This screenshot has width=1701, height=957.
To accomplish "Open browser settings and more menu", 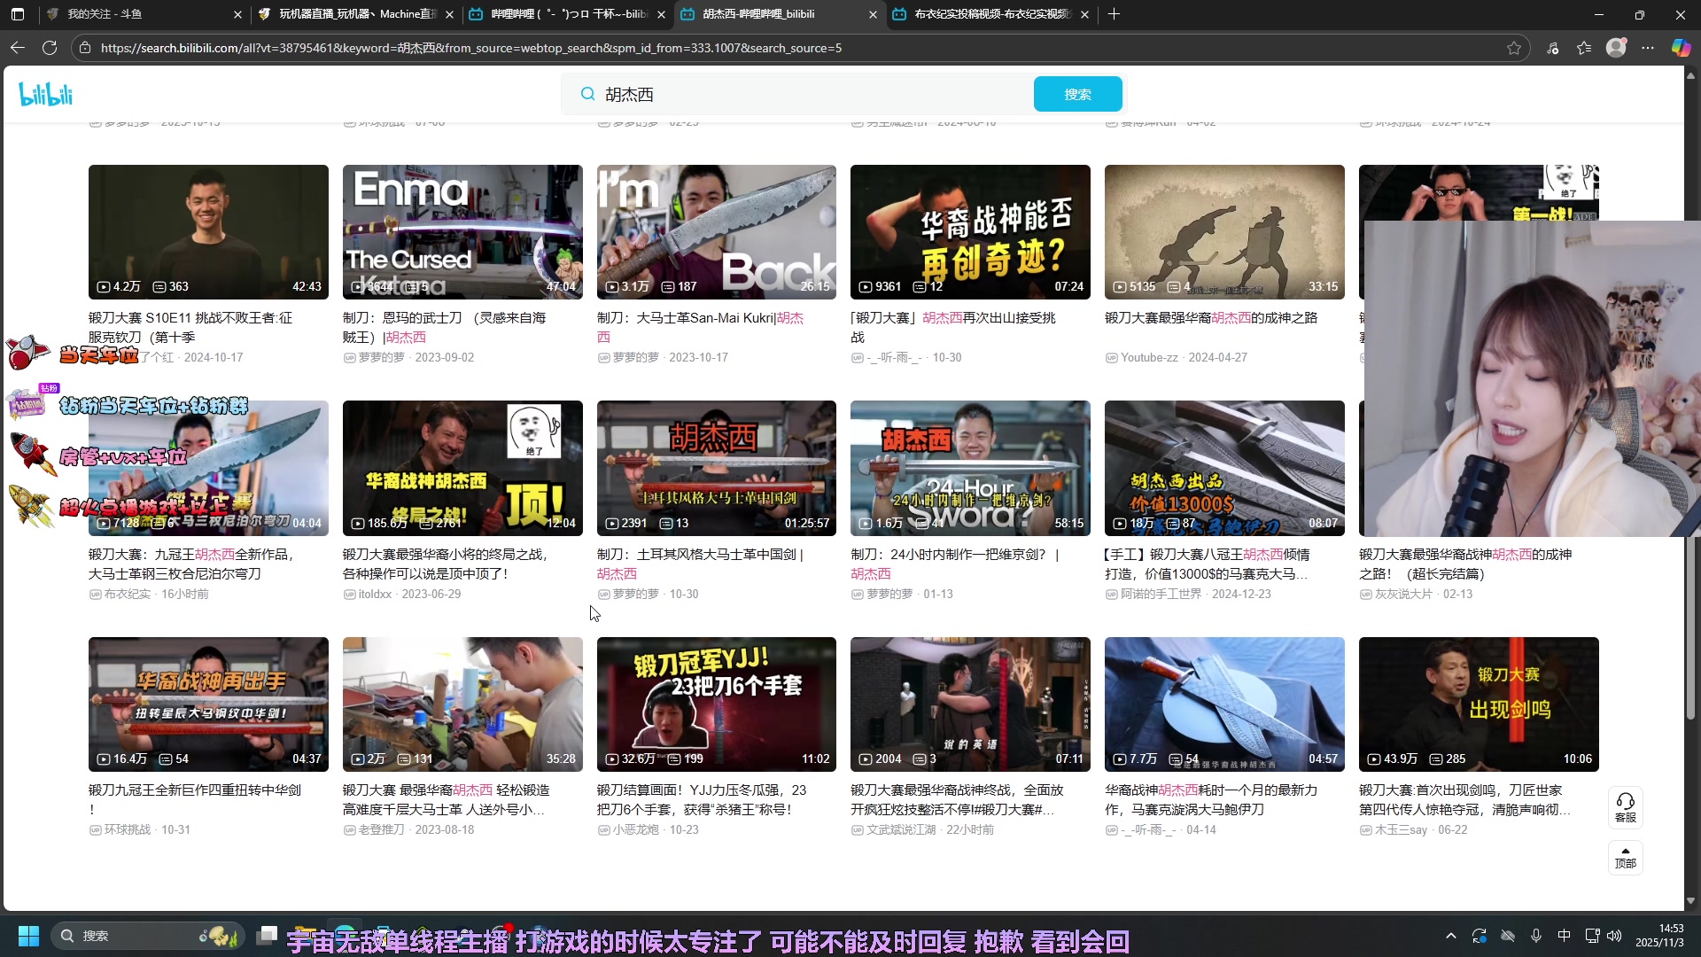I will click(1648, 48).
